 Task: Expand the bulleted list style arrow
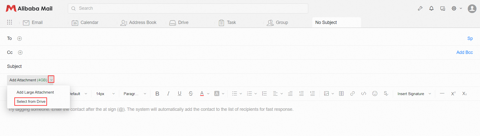coord(241,94)
